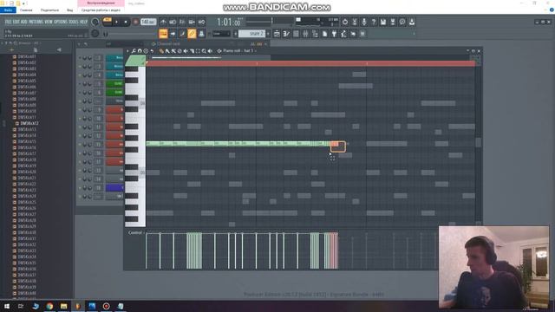The width and height of the screenshot is (555, 312).
Task: Toggle the highlighted orange playlist icon left of arrow
Action: [163, 34]
